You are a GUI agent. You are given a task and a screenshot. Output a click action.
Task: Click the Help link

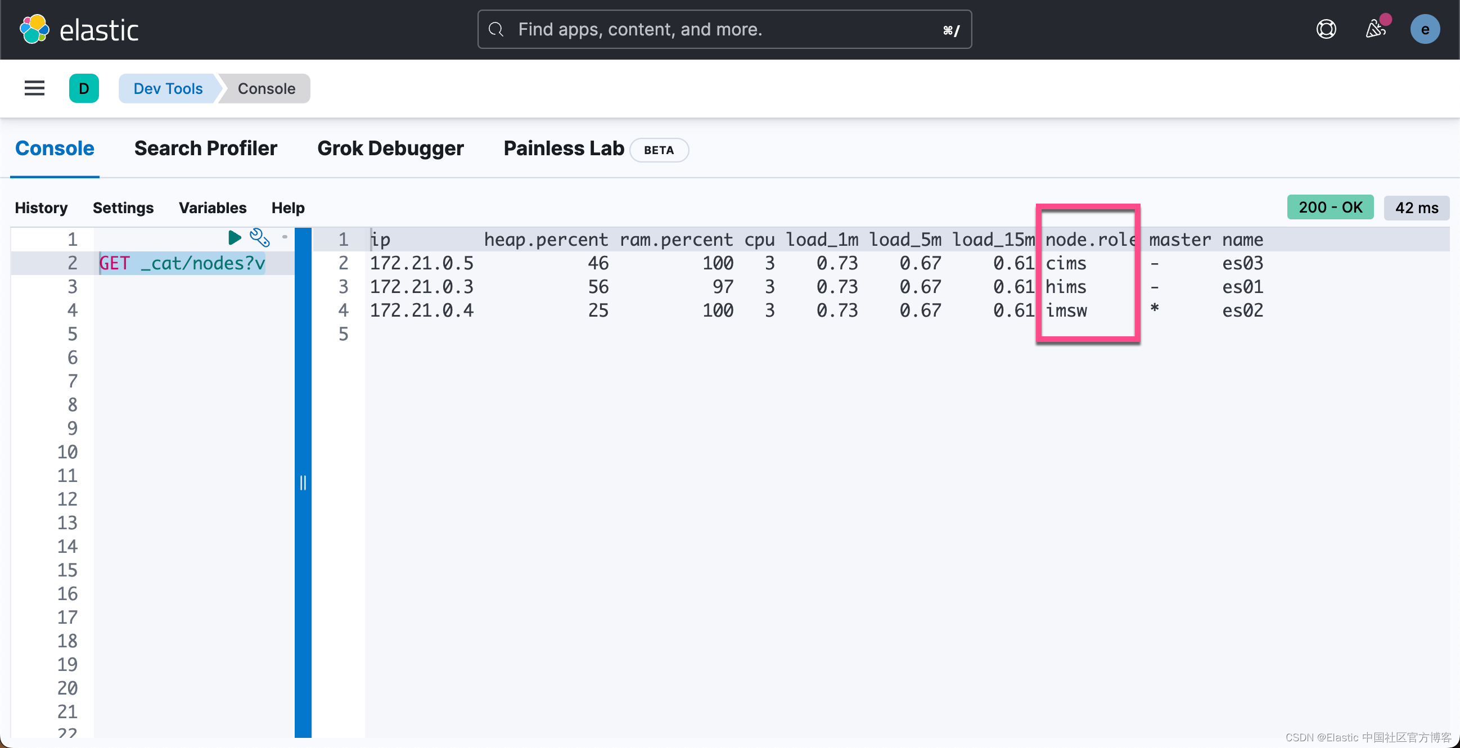288,208
